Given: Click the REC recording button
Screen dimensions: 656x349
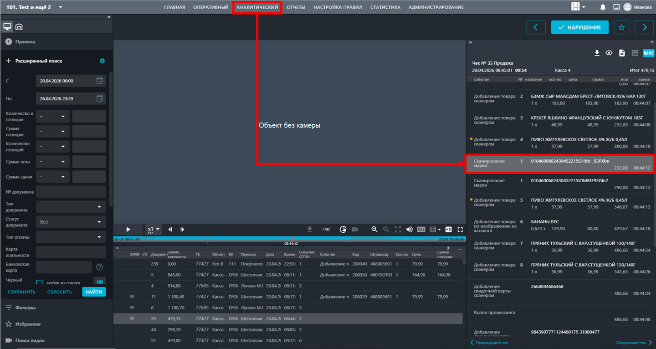Looking at the screenshot, I should 326,229.
